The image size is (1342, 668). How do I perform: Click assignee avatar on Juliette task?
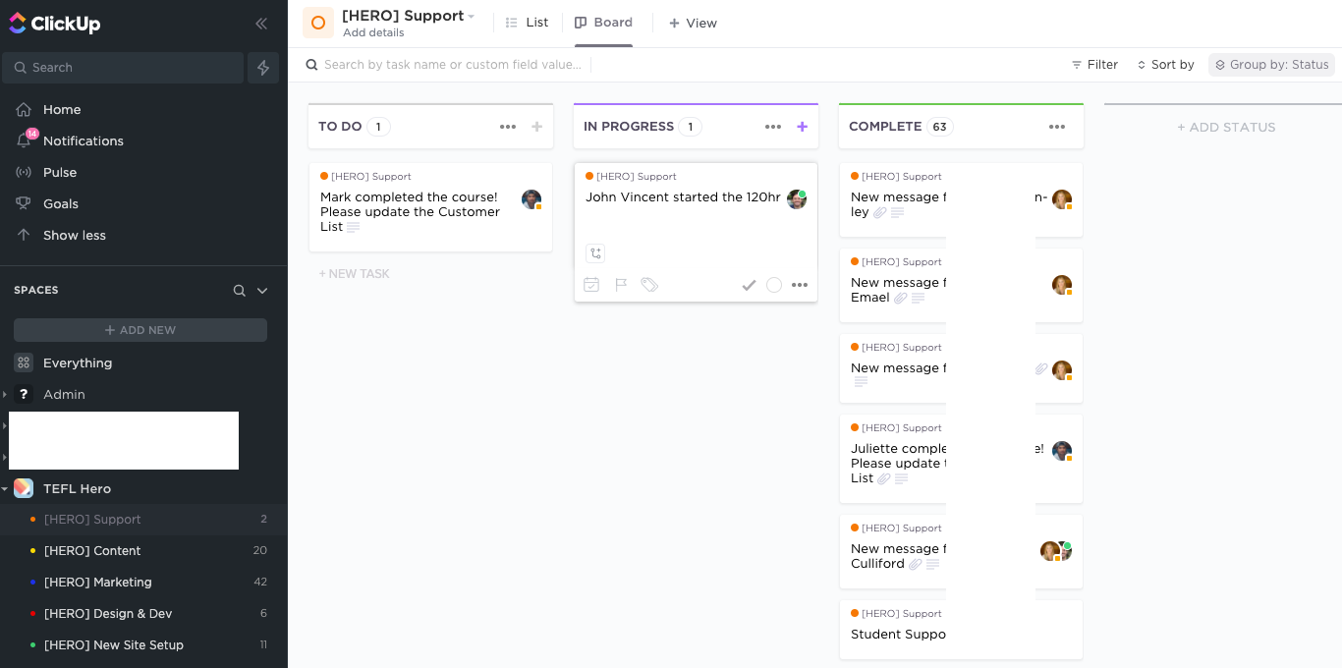pyautogui.click(x=1062, y=451)
